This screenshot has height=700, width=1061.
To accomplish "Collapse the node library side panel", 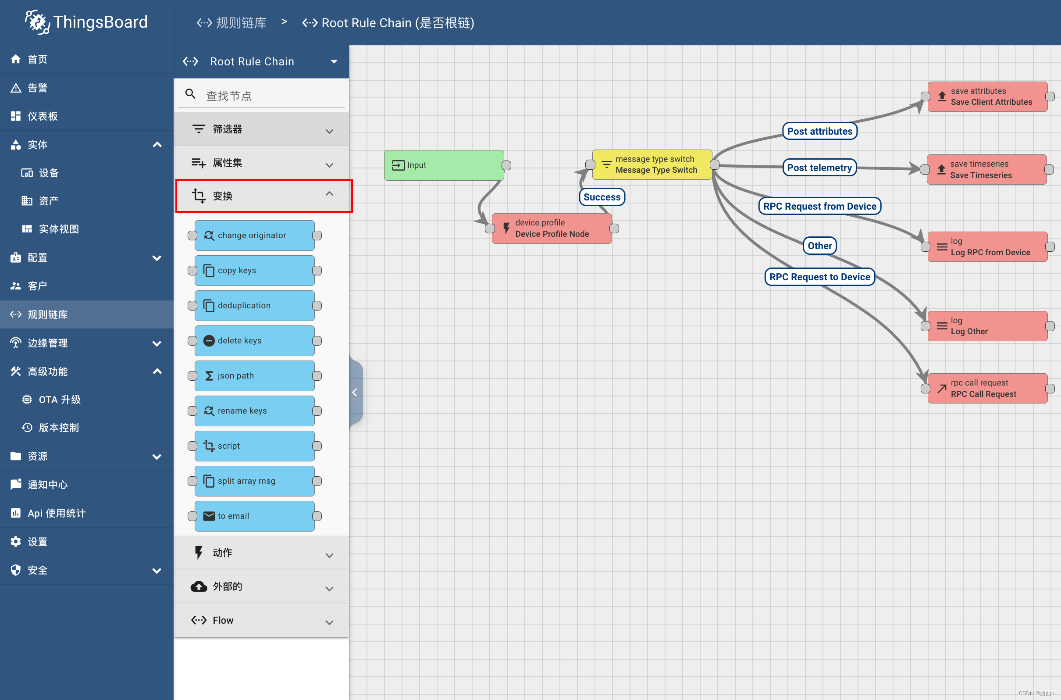I will coord(355,392).
